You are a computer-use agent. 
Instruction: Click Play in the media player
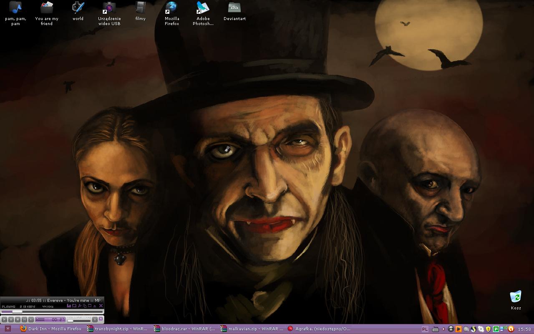coord(4,319)
